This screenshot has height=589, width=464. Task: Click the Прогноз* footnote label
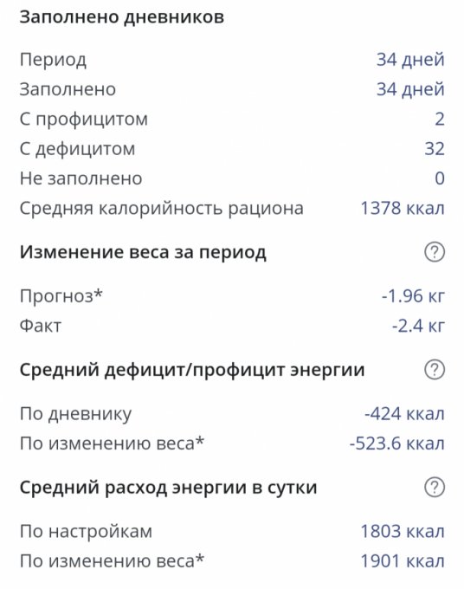click(61, 296)
